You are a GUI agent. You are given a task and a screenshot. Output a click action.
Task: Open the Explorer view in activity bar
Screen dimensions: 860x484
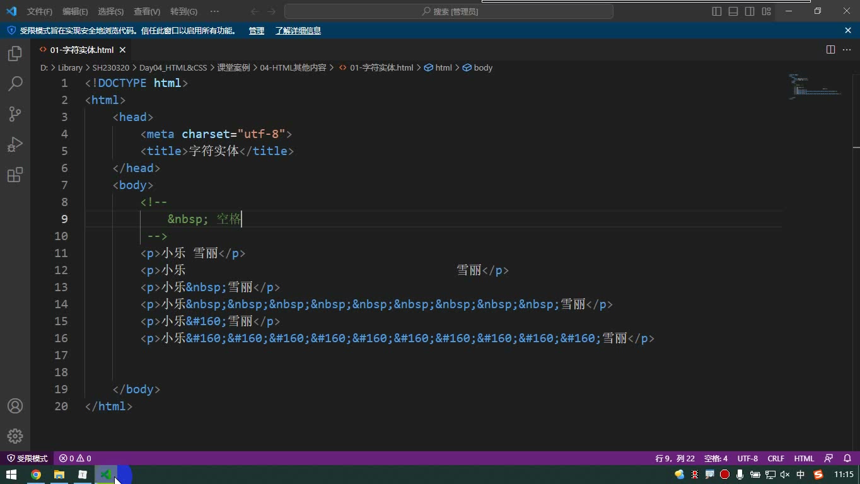pyautogui.click(x=15, y=54)
